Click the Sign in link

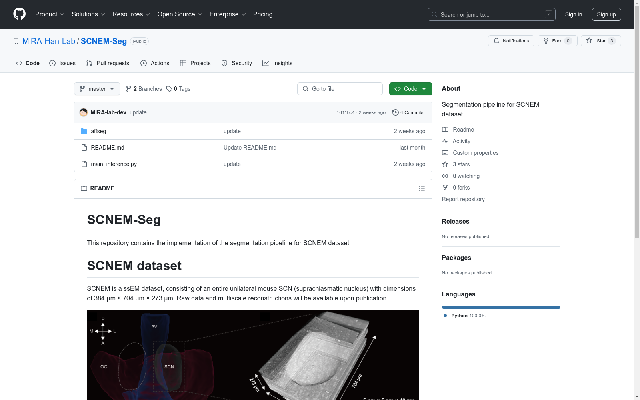[574, 14]
